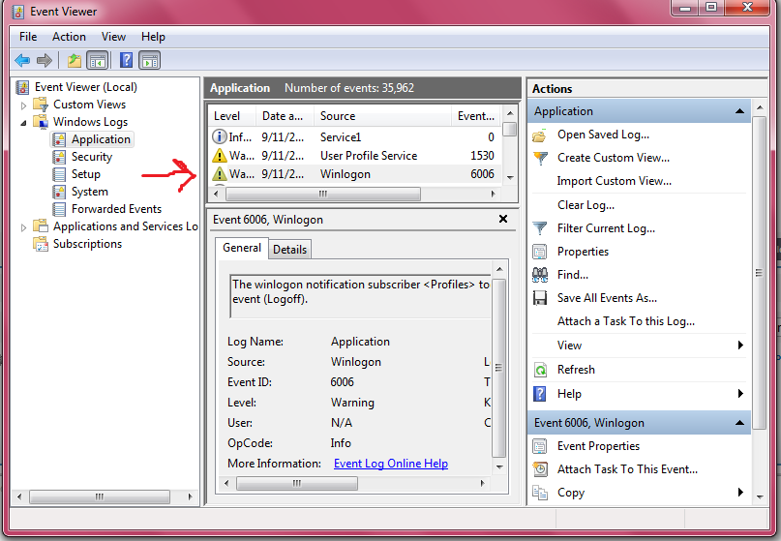The image size is (781, 541).
Task: Click the Event Properties icon
Action: (x=539, y=446)
